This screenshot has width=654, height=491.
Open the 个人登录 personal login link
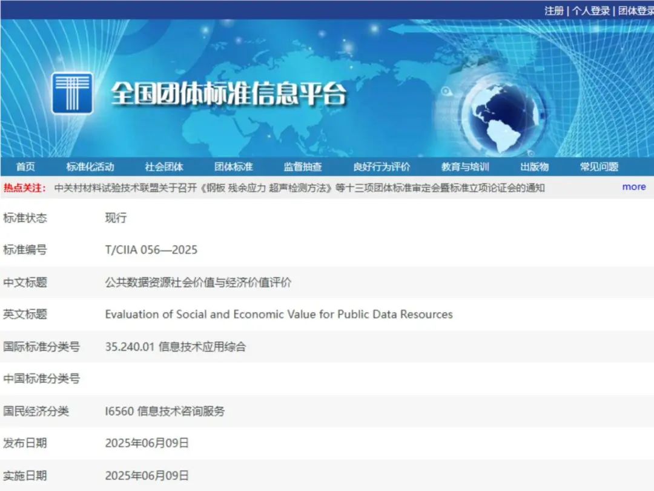point(590,10)
